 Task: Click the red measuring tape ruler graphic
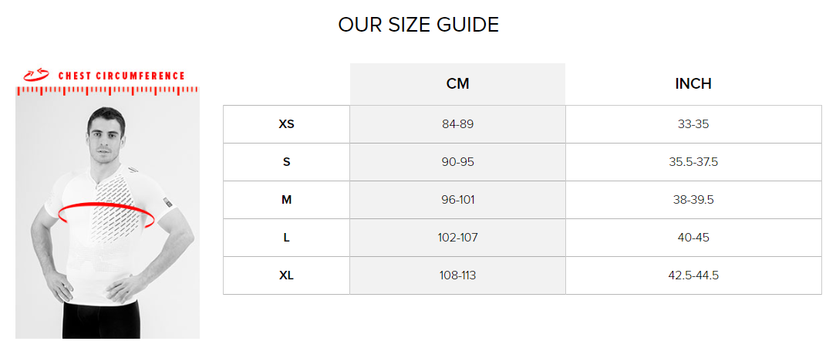tap(107, 91)
